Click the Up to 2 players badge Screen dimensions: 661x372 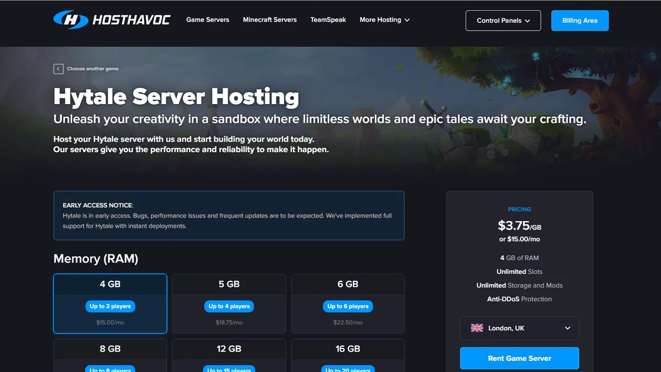(x=110, y=306)
